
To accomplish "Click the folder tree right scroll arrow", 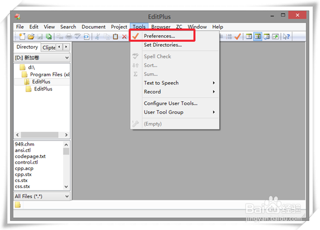I will 66,135.
